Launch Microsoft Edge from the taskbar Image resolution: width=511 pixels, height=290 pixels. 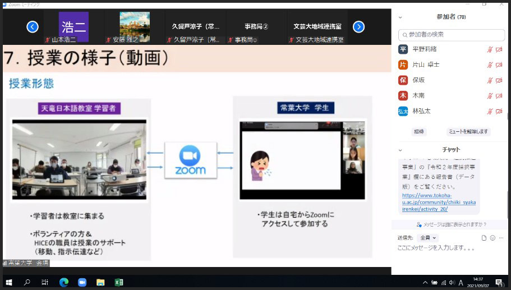[x=63, y=282]
